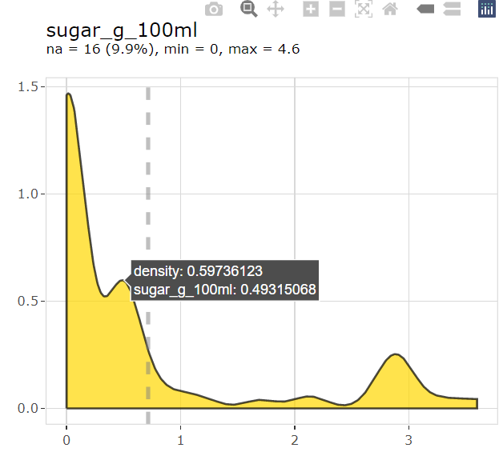Zoom out with the minus button
This screenshot has height=460, width=499.
point(337,10)
